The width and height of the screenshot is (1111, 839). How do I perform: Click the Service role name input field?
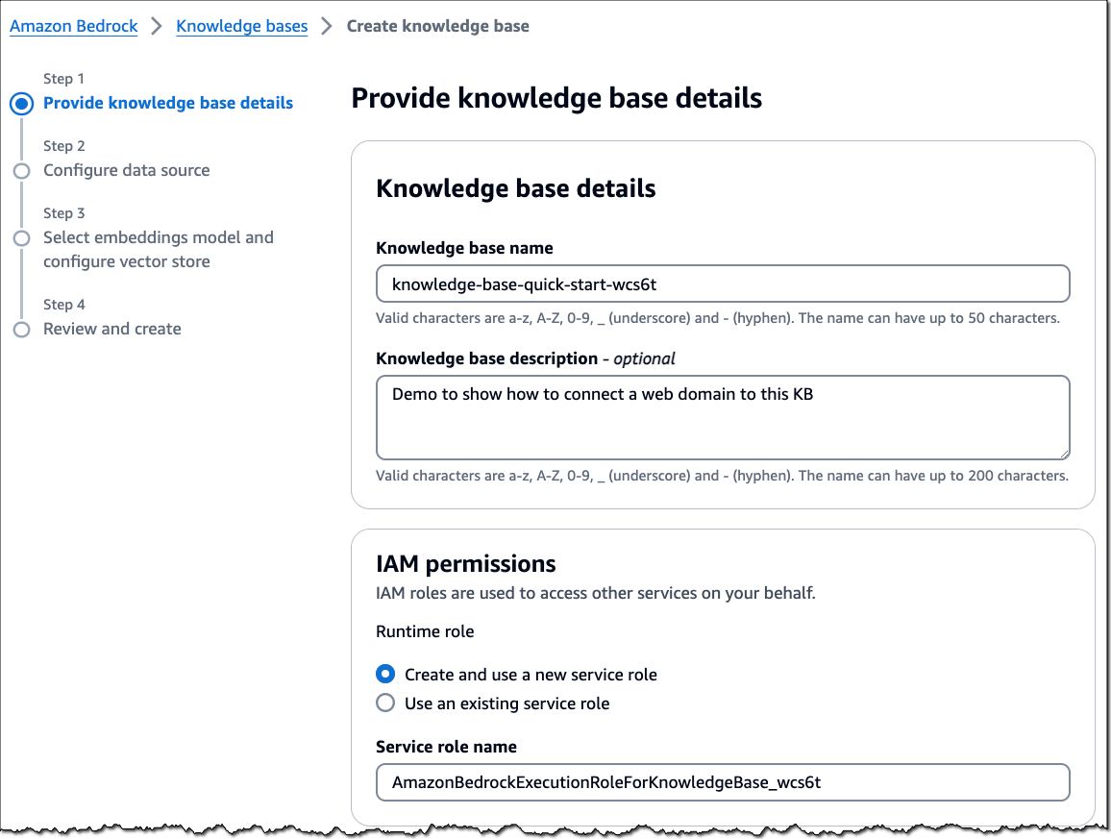[723, 782]
